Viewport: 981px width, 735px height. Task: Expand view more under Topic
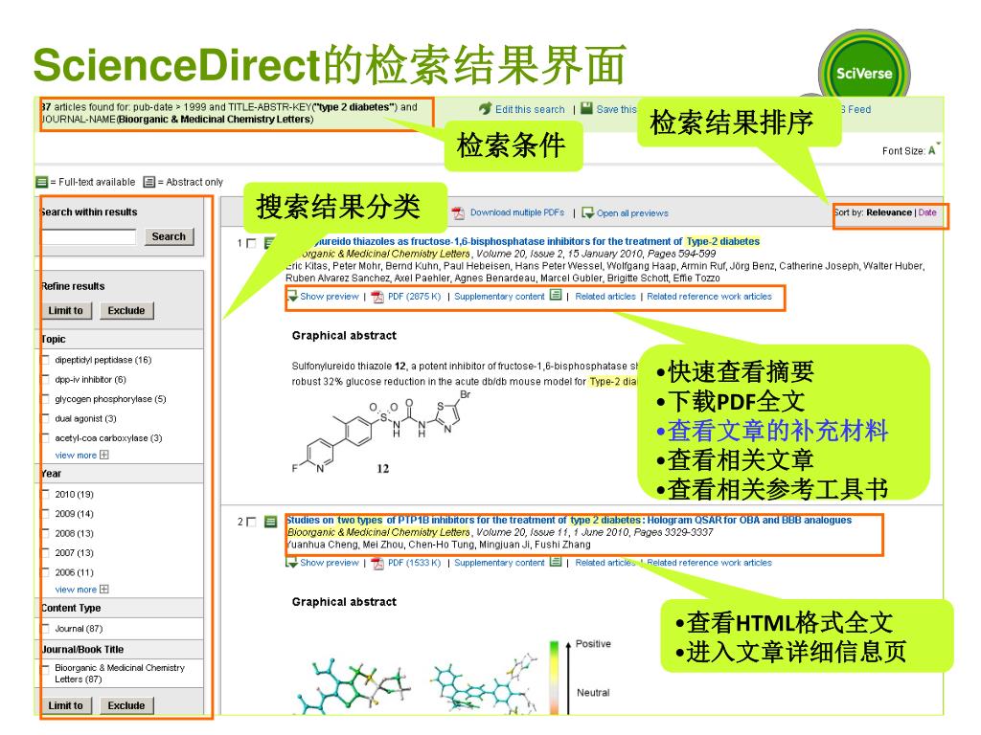click(x=82, y=455)
